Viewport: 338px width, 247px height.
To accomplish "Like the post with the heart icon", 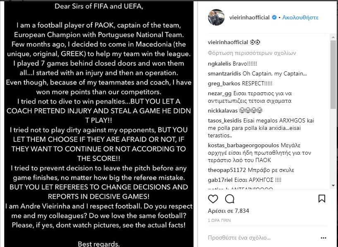I will click(213, 199).
